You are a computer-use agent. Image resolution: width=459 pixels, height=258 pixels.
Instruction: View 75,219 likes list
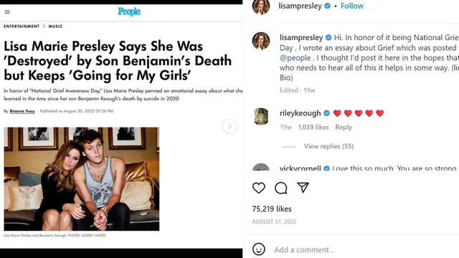click(x=272, y=209)
